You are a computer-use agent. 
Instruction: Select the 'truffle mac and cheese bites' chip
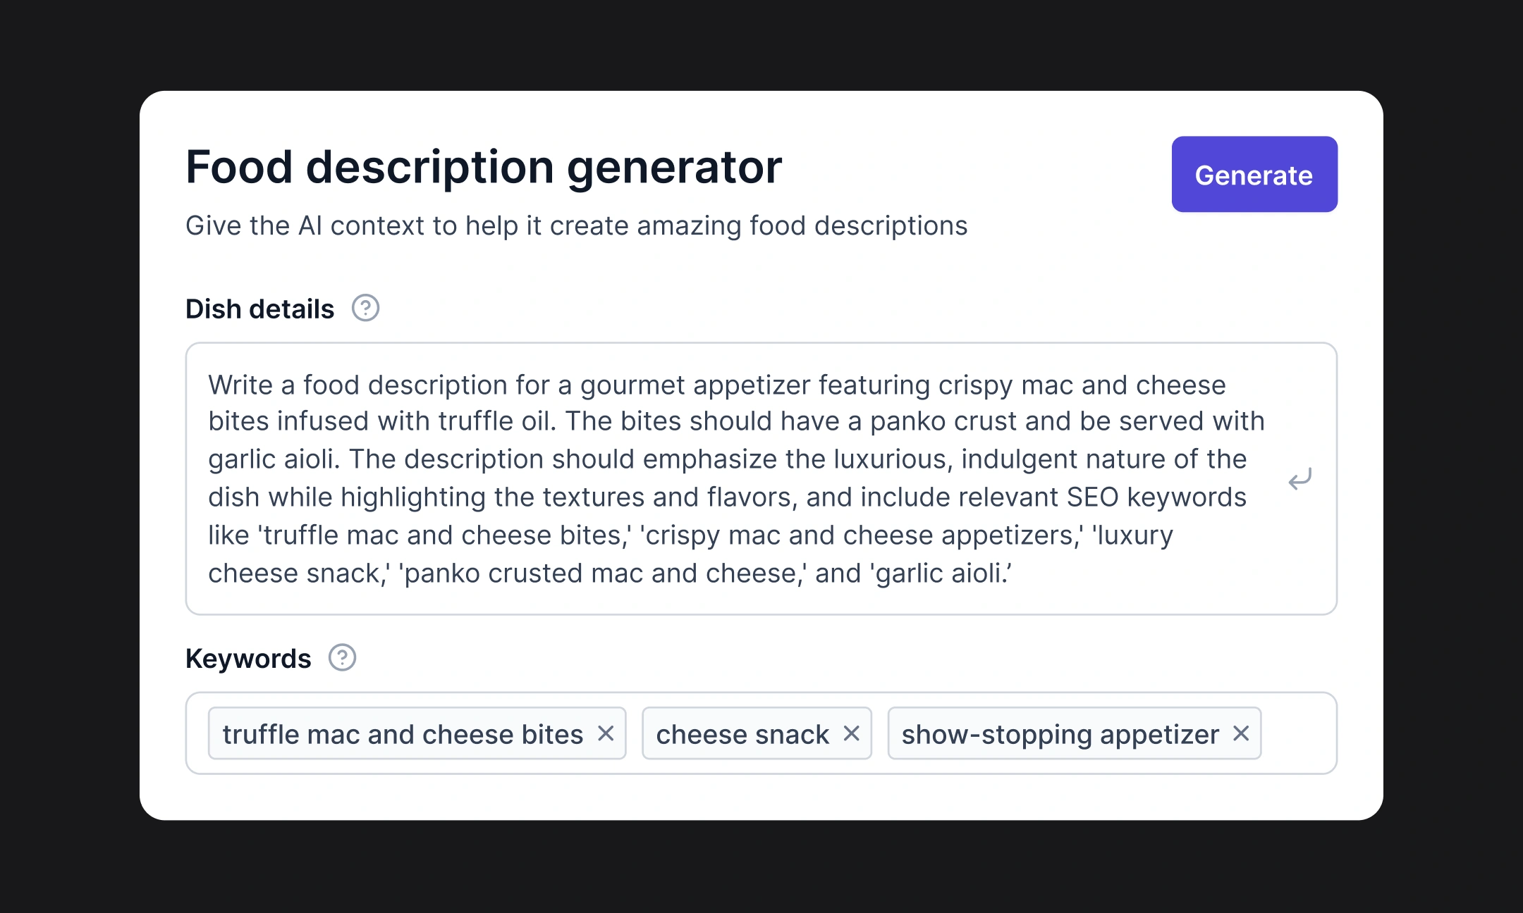click(402, 733)
